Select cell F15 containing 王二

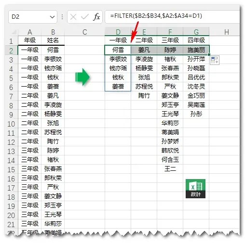(x=170, y=169)
